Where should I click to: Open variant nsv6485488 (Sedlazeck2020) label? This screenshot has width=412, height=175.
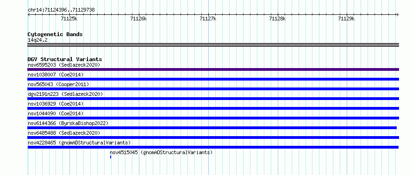point(64,133)
